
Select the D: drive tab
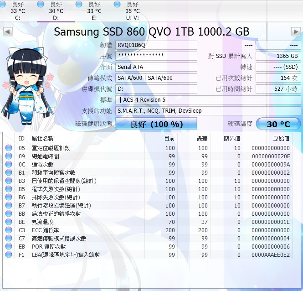coord(56,11)
